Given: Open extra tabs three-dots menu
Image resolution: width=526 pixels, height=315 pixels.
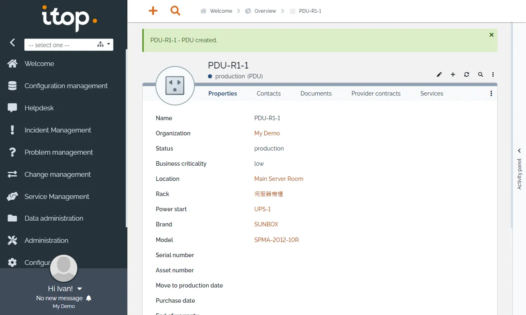Looking at the screenshot, I should 491,94.
